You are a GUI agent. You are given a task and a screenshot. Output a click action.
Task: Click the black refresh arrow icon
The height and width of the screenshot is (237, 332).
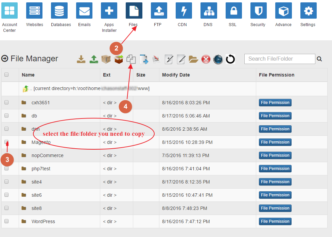tap(230, 59)
